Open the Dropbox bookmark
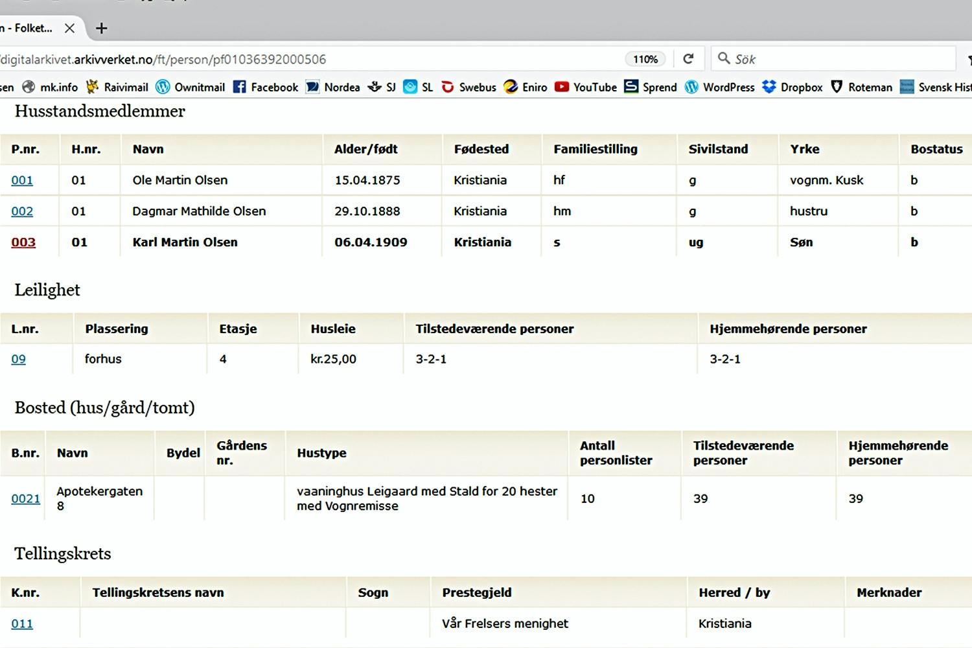 point(793,87)
